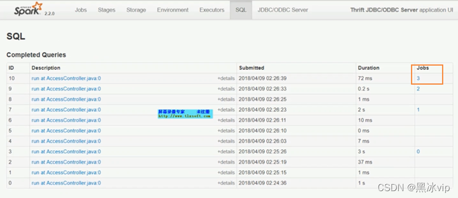Screen dimensions: 458x198
Task: Go to the Environment tab
Action: pos(173,10)
